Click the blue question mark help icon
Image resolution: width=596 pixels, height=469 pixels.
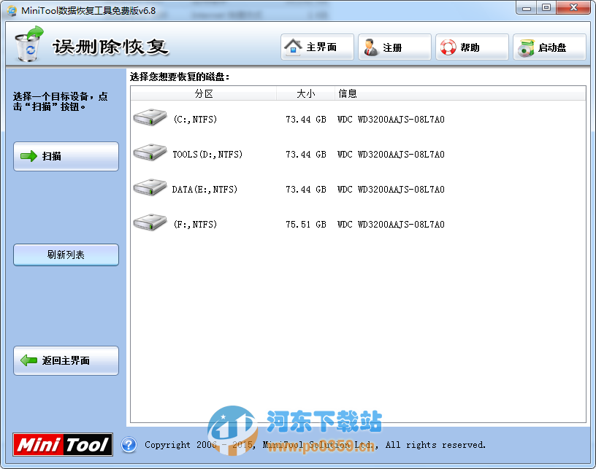coord(129,445)
